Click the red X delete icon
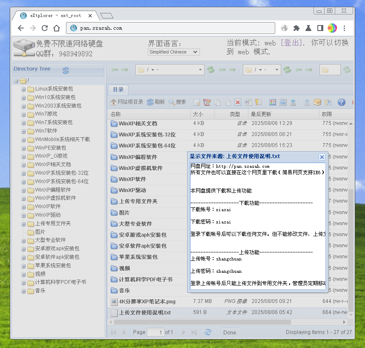 238,102
